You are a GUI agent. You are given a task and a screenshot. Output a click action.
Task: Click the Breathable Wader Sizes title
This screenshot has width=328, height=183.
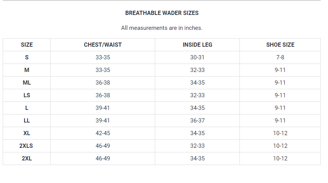point(162,13)
